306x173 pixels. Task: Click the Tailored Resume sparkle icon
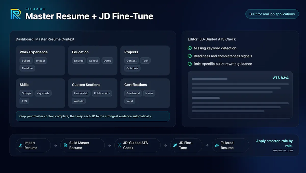217,145
